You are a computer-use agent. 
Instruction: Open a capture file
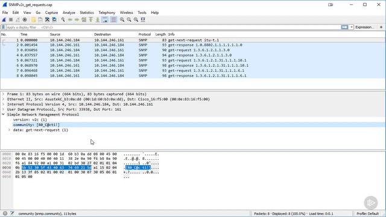33,20
